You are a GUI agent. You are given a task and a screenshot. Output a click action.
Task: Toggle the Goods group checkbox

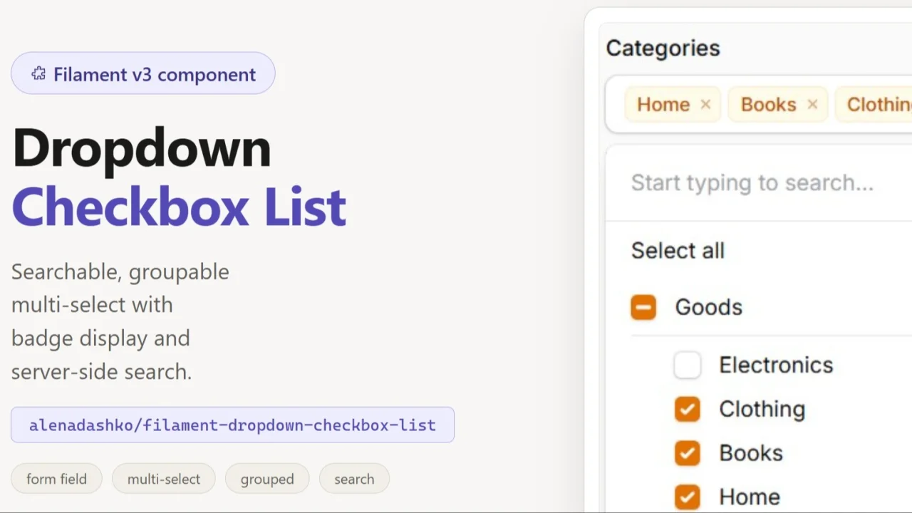tap(643, 307)
